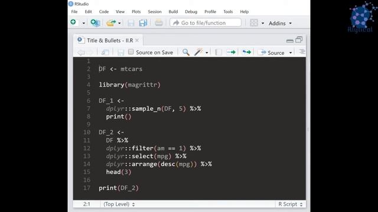Screen dimensions: 378x212
Task: Click the dplyr::arrange(desc(mpg)) line
Action: click(159, 164)
